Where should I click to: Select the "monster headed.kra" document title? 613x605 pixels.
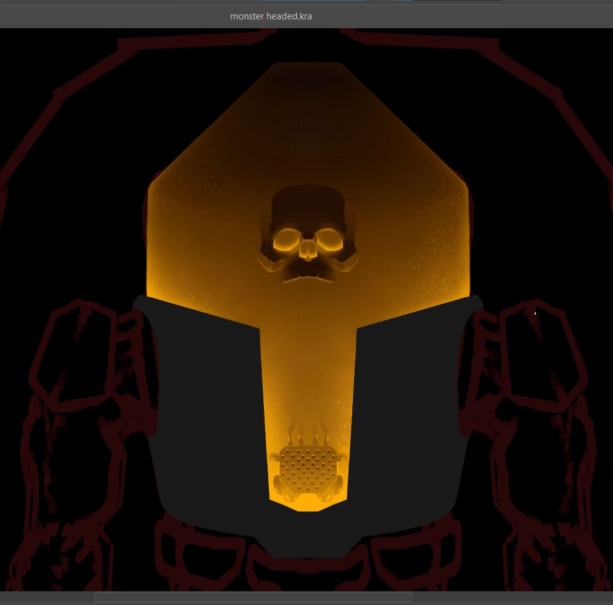point(271,16)
